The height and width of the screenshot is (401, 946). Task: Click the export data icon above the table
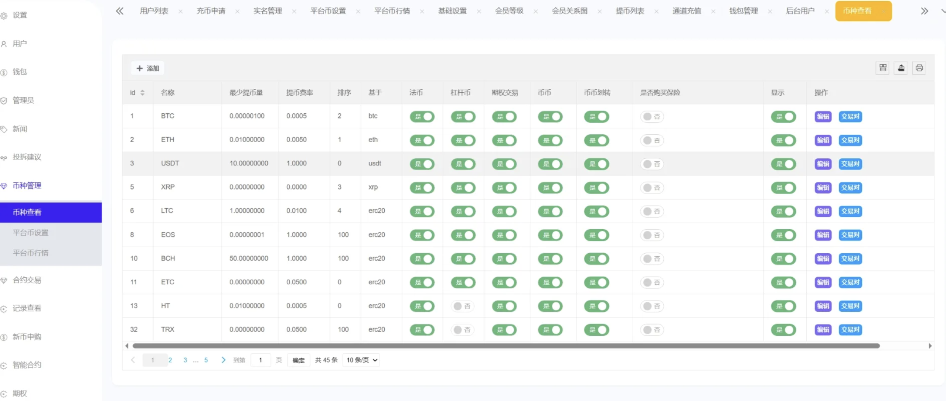click(x=901, y=68)
